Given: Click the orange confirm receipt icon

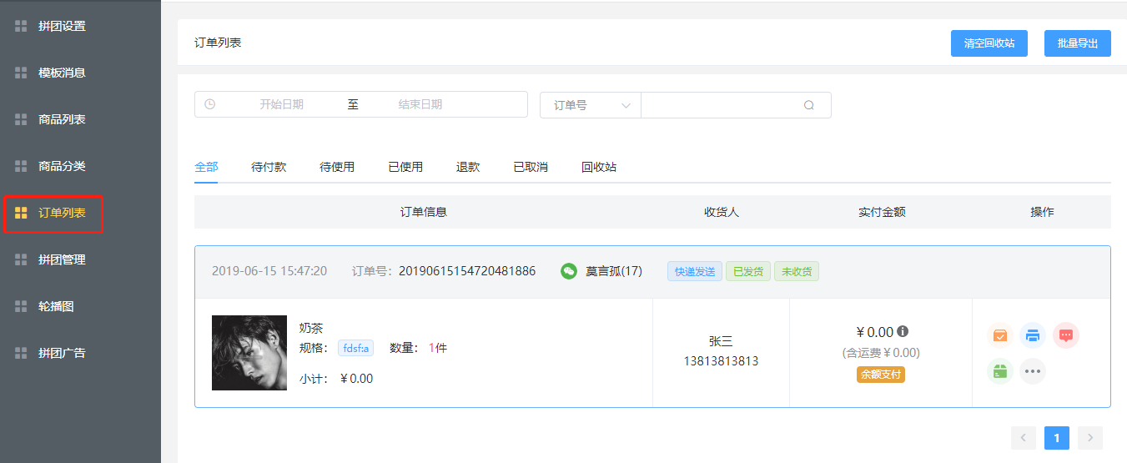Looking at the screenshot, I should coord(1000,336).
